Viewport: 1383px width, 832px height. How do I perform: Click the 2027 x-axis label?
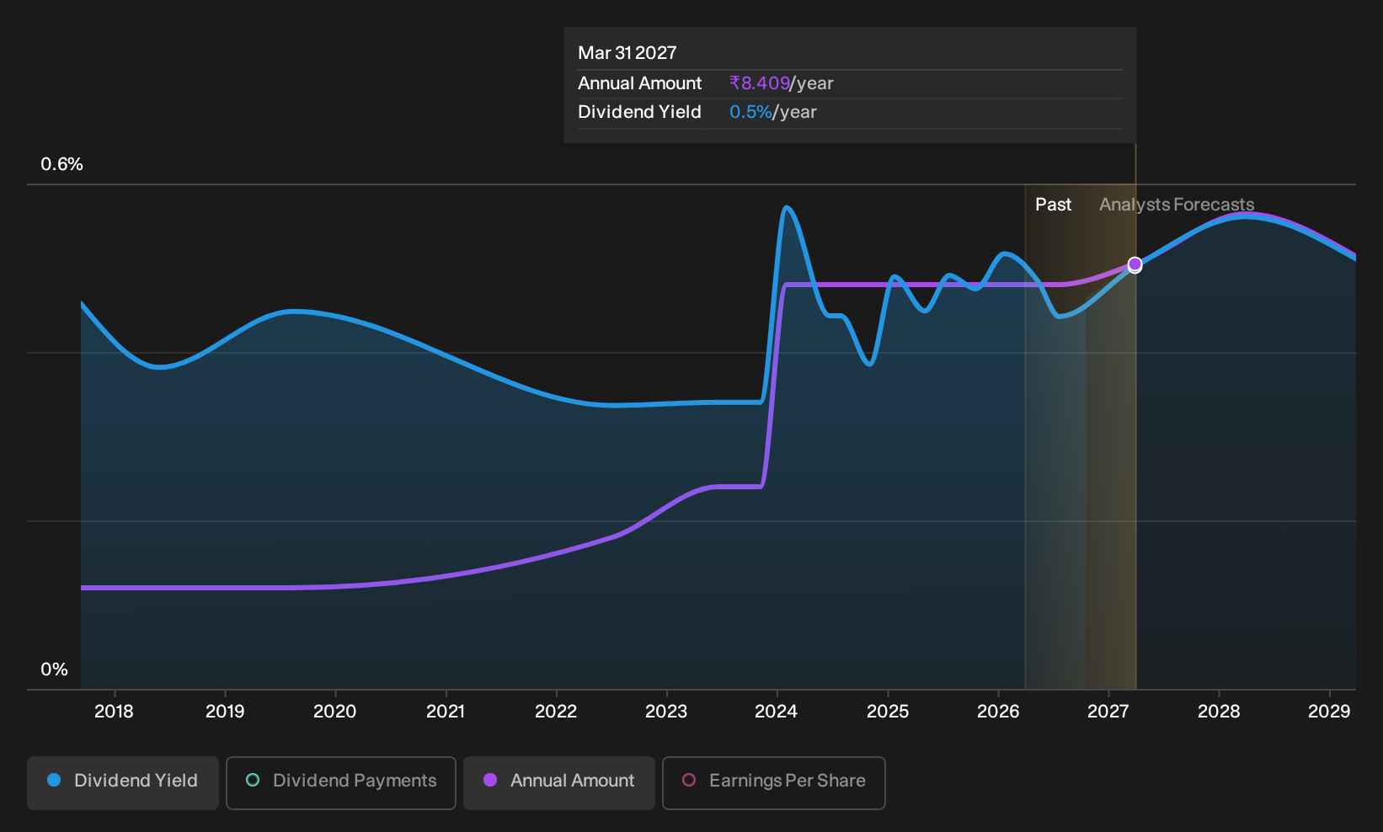tap(1108, 712)
